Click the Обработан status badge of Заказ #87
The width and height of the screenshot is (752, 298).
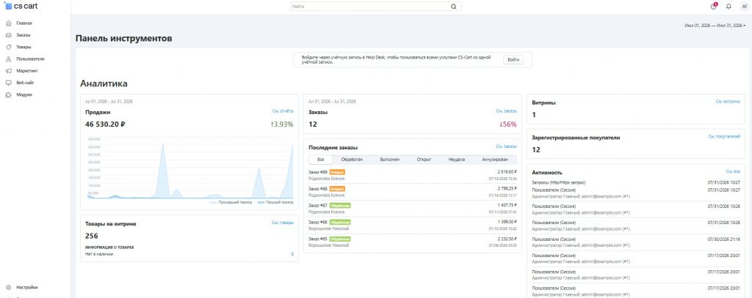pyautogui.click(x=340, y=205)
